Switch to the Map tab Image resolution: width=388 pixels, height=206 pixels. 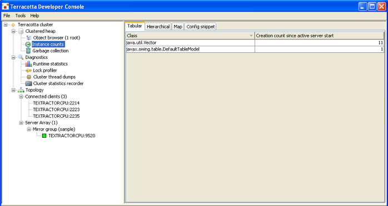[178, 27]
